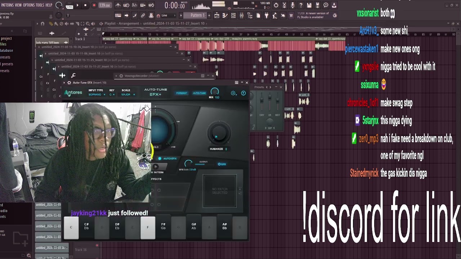The image size is (461, 259).
Task: Click the C# Db key in keyboard
Action: pos(86,226)
